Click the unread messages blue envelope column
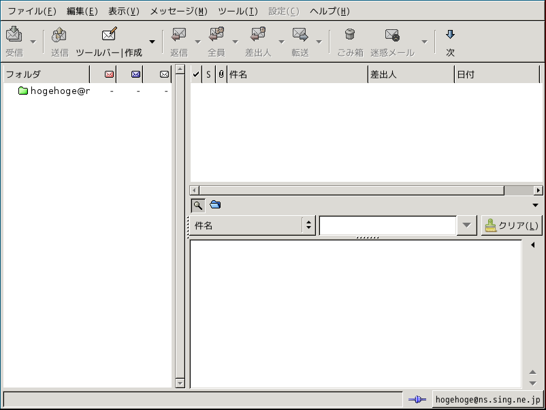Screen dimensions: 546x410 [x=130, y=74]
